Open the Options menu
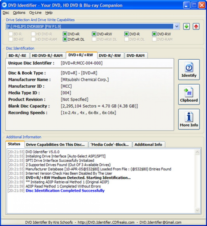Viewport: 207px width, 226px height. point(19,13)
